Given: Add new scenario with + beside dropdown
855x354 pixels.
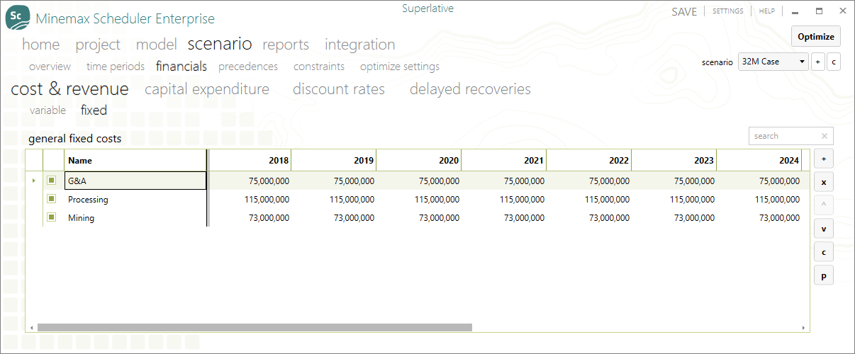Looking at the screenshot, I should (817, 62).
